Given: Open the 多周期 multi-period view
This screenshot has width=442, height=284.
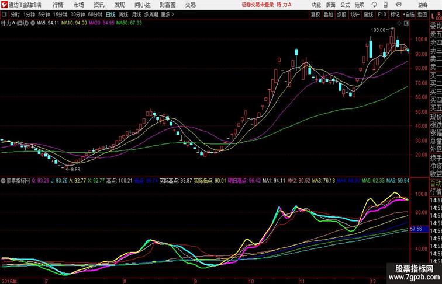Looking at the screenshot, I should (x=151, y=15).
